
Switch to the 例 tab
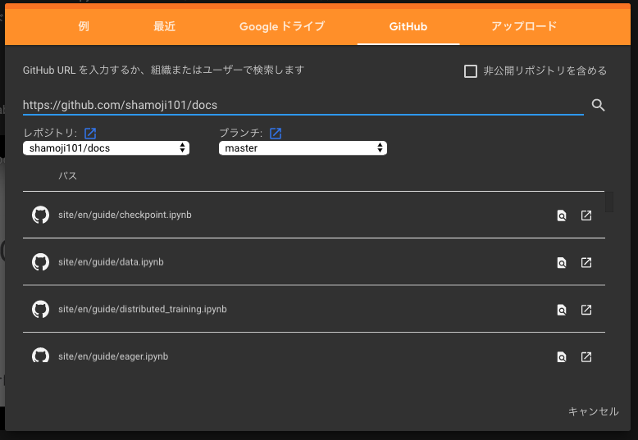click(84, 26)
